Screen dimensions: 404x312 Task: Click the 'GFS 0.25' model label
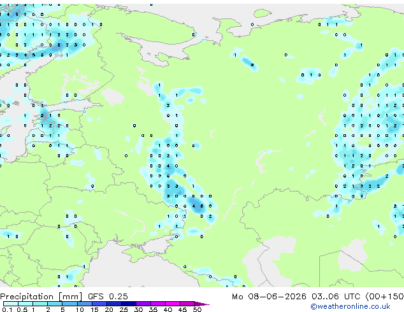coord(108,297)
